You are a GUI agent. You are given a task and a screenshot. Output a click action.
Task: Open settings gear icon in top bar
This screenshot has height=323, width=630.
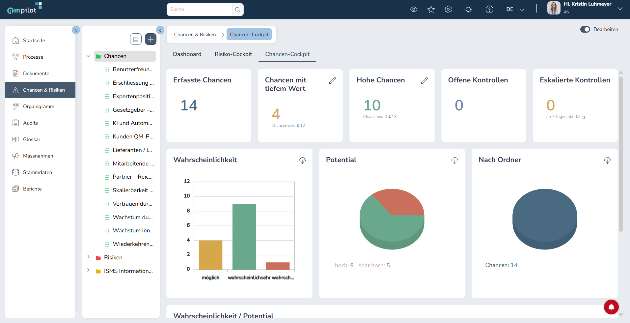tap(448, 10)
